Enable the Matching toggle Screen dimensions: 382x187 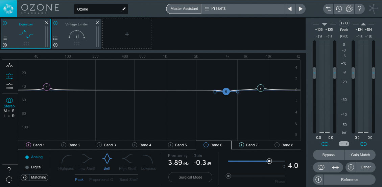tap(34, 178)
